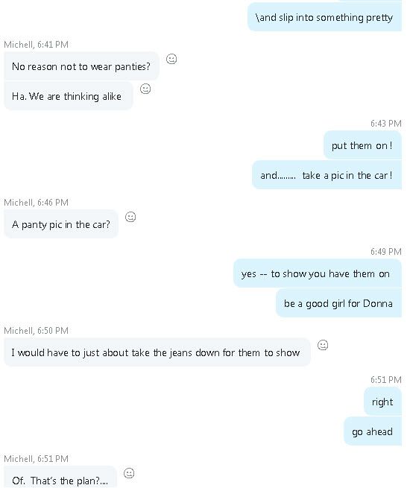Click the 'Michell, 6:50 PM' sender label
The image size is (410, 488).
click(36, 331)
